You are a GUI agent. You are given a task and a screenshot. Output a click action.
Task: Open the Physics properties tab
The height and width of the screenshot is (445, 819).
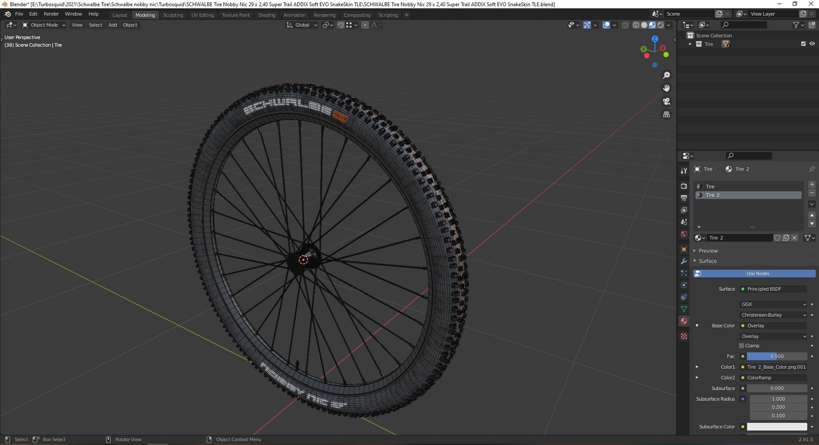click(684, 285)
